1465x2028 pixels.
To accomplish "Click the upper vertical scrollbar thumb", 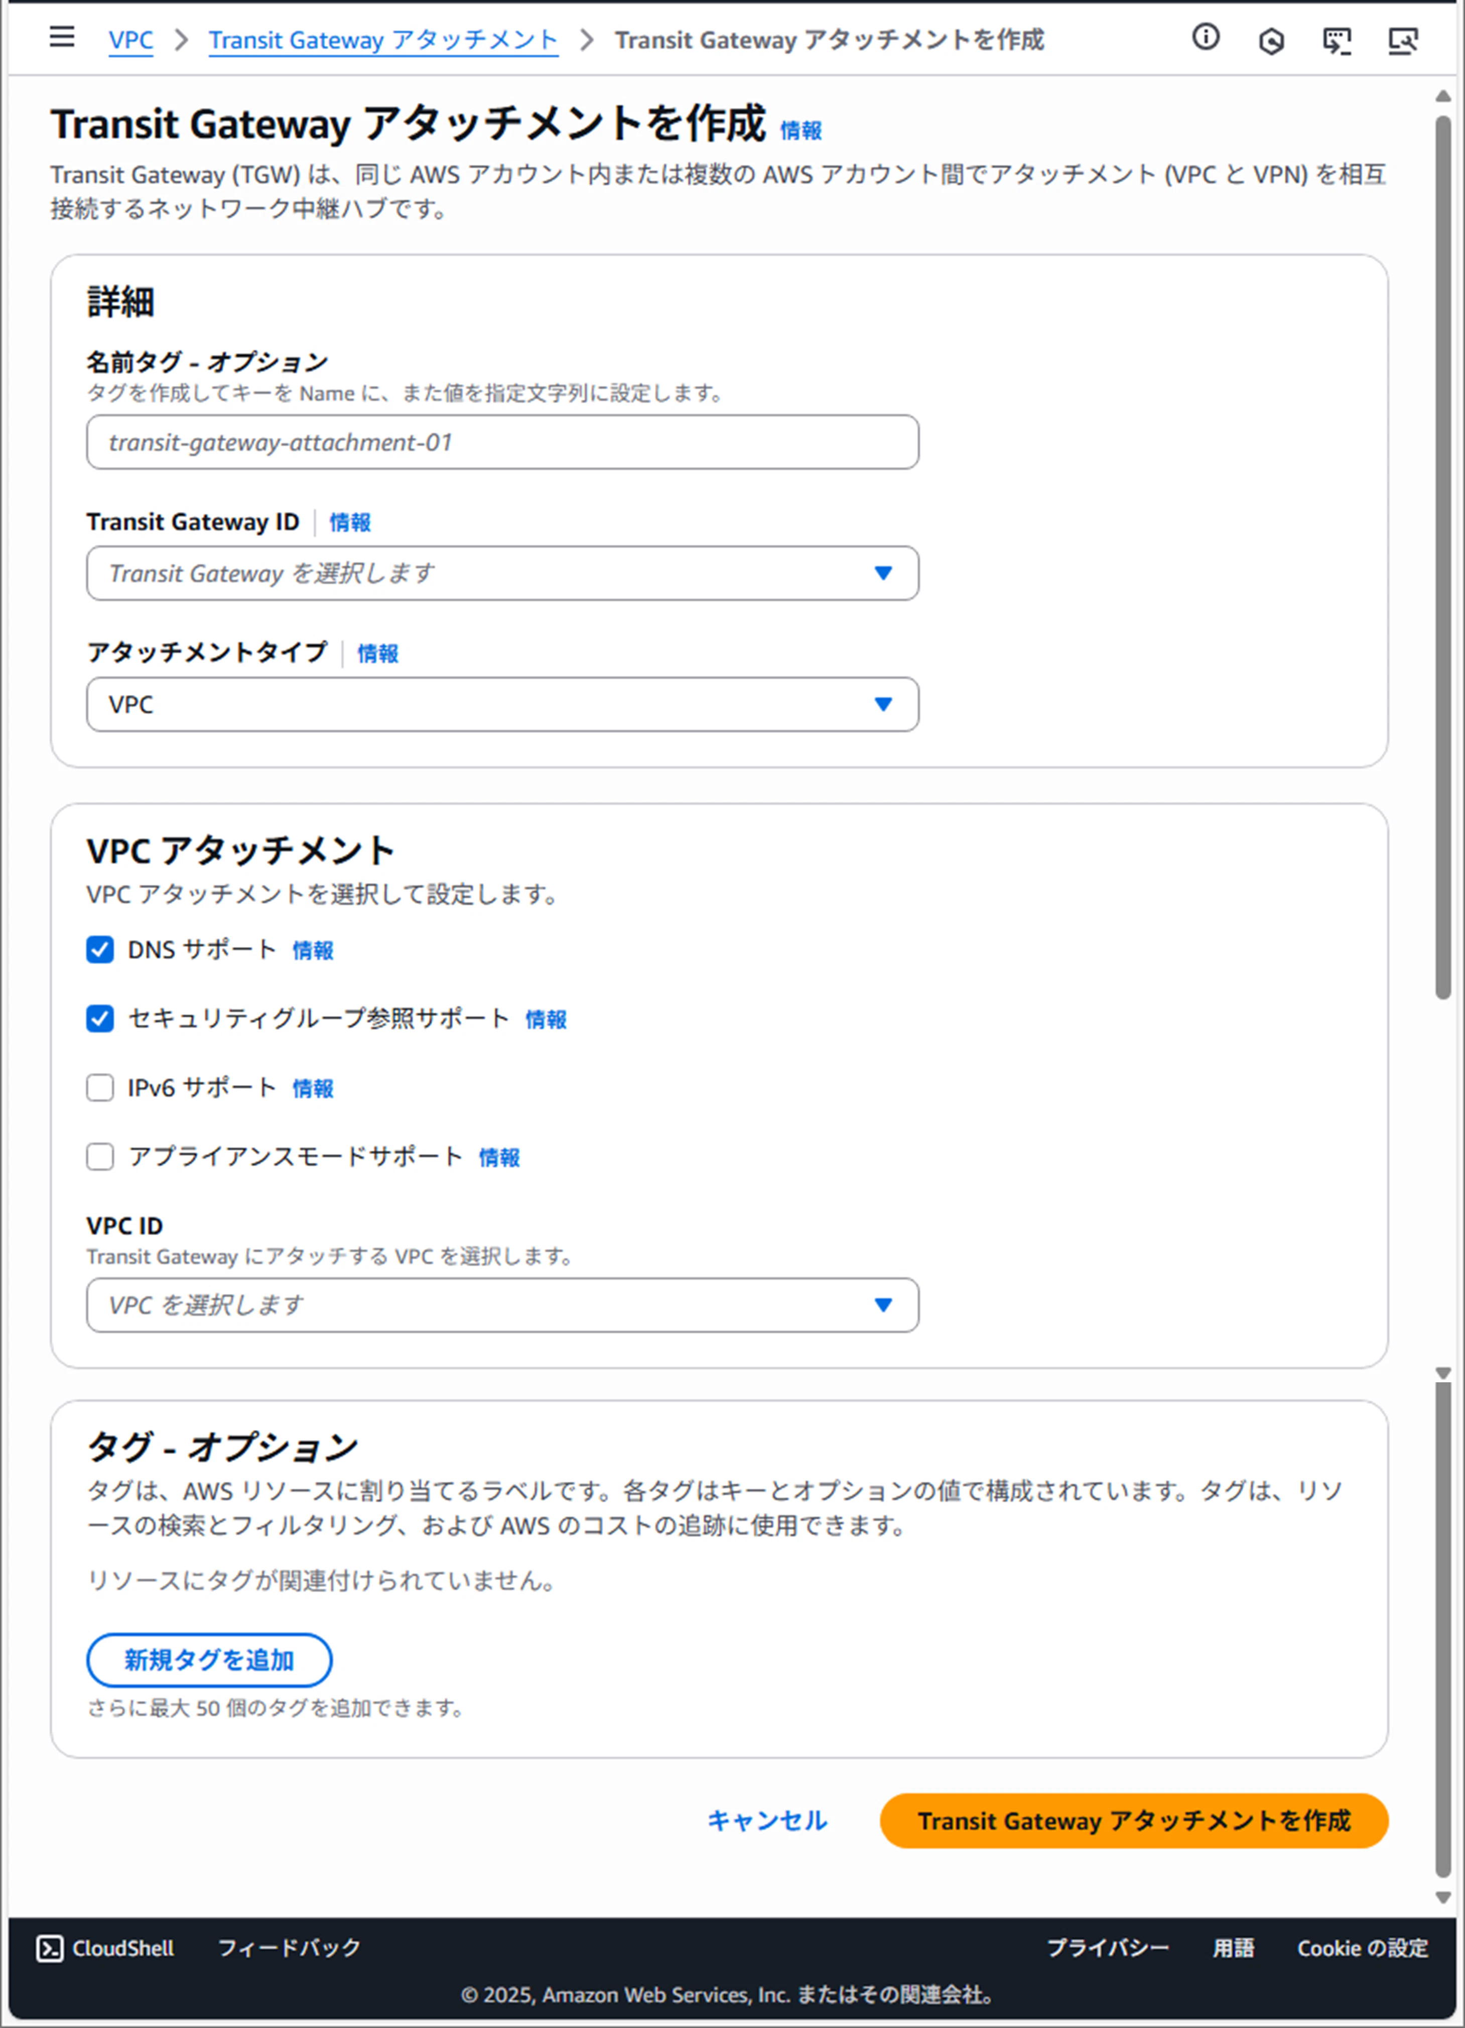I will (1442, 558).
